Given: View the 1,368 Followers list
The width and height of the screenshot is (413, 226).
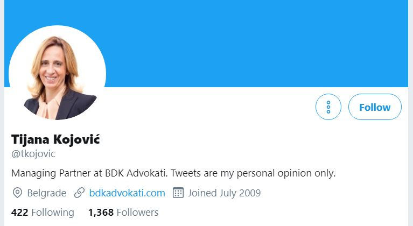Looking at the screenshot, I should 123,213.
